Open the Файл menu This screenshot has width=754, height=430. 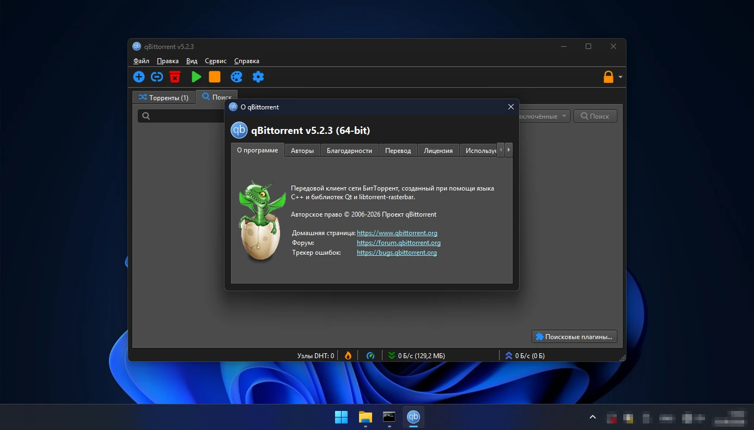[141, 61]
